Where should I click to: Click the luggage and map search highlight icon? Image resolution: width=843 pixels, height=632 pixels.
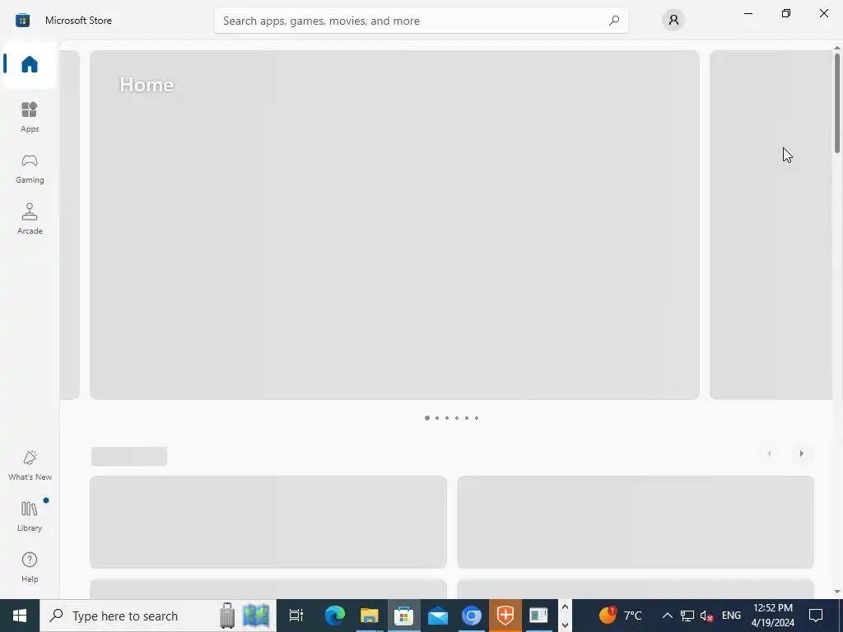[x=245, y=616]
